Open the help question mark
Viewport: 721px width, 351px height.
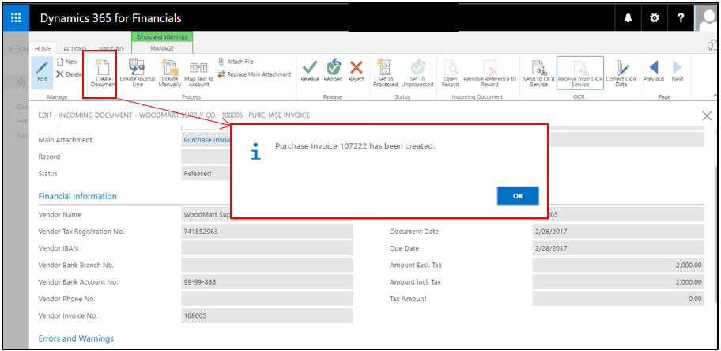point(681,18)
